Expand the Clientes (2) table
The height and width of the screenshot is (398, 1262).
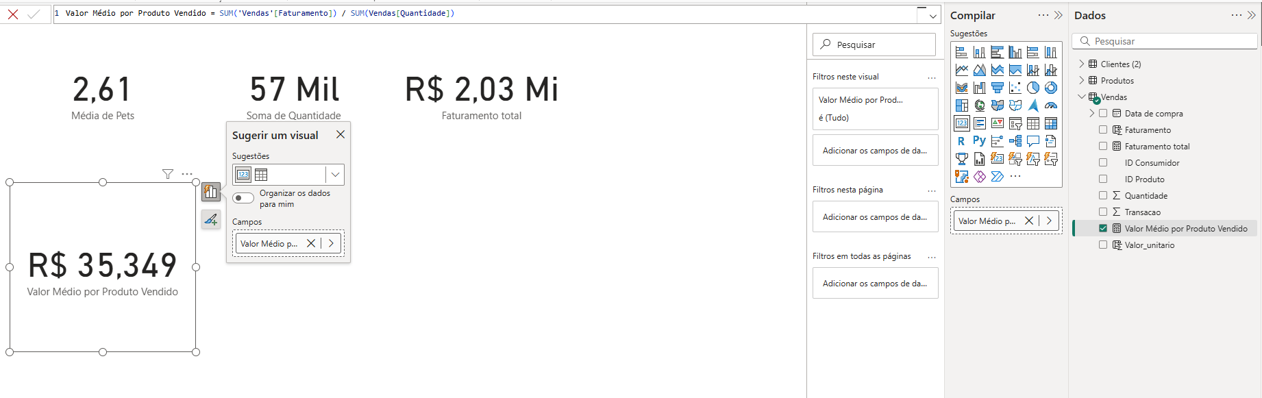[1082, 64]
